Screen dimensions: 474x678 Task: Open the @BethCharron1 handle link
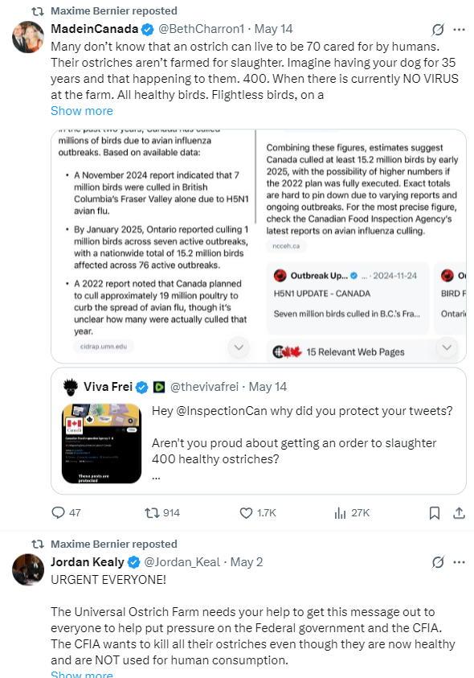tap(202, 29)
